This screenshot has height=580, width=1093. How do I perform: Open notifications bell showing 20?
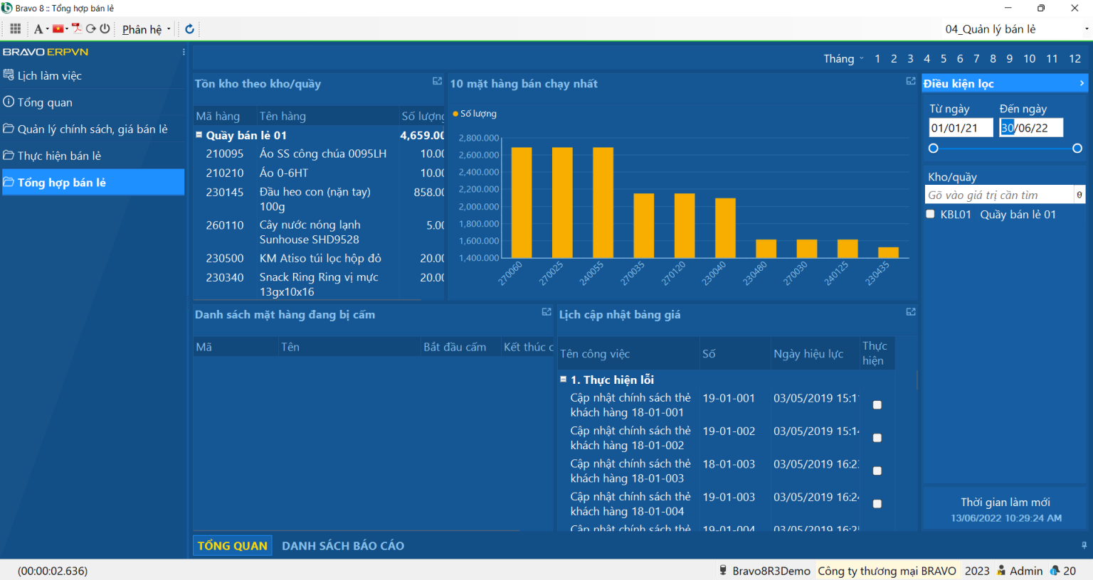click(x=1055, y=571)
